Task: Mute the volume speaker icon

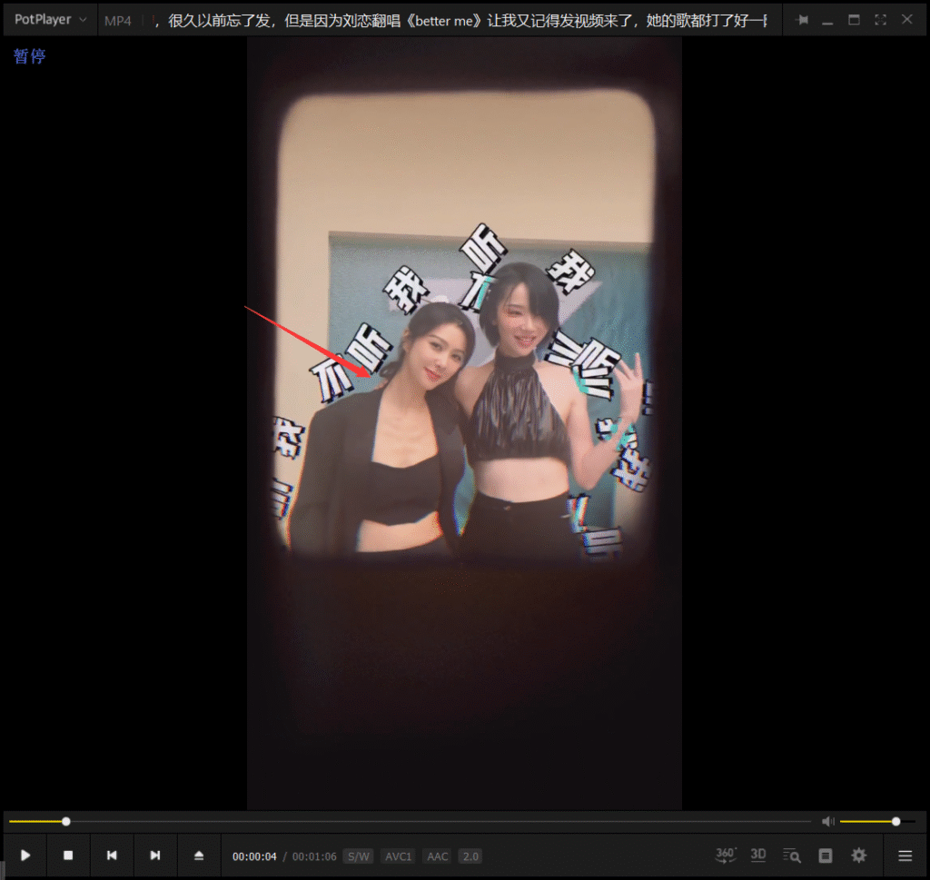Action: click(x=827, y=821)
